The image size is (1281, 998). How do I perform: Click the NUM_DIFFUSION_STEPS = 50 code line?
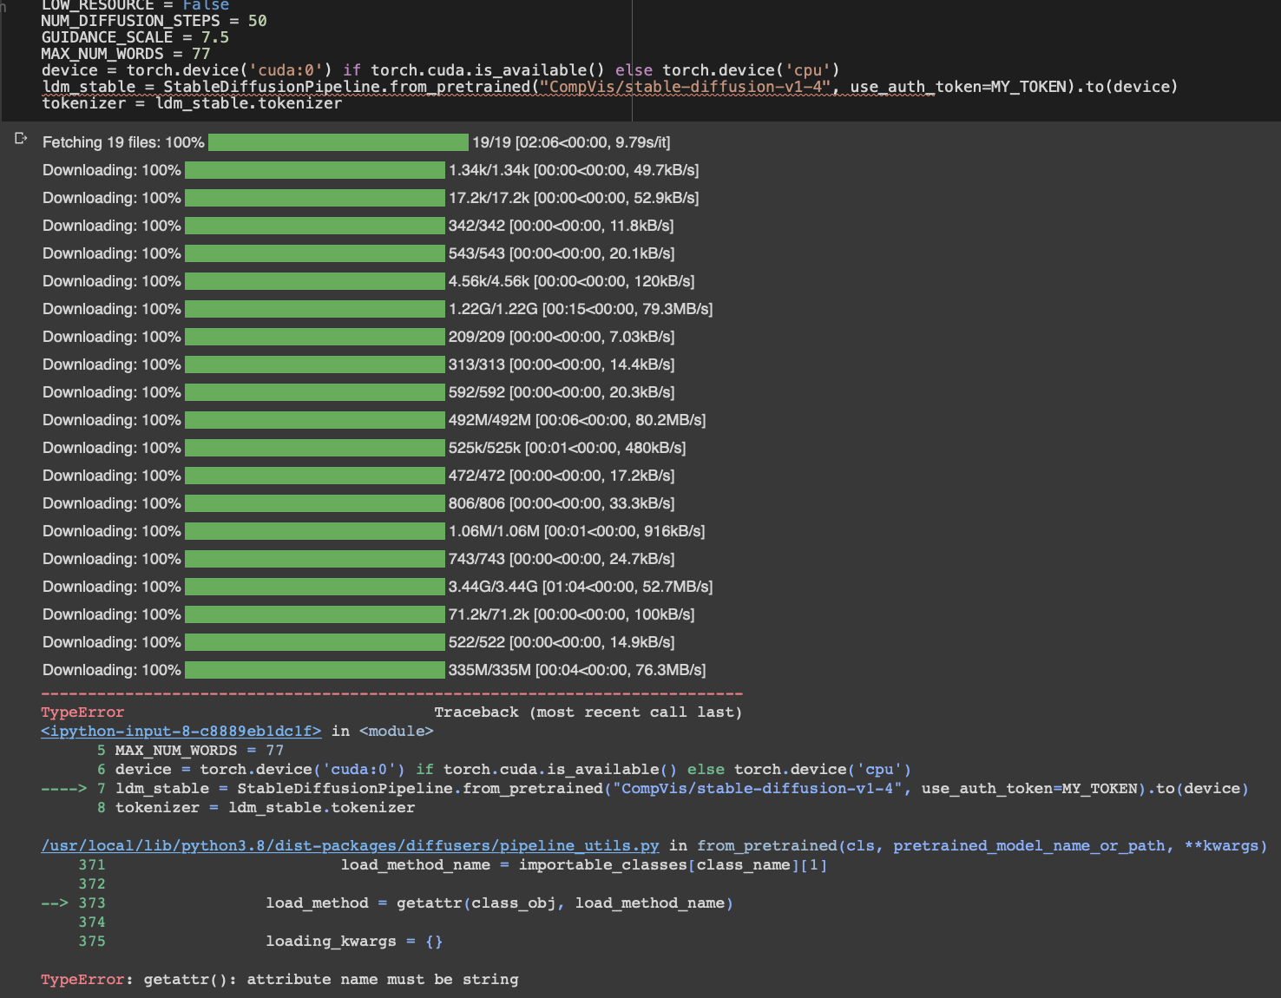(154, 21)
